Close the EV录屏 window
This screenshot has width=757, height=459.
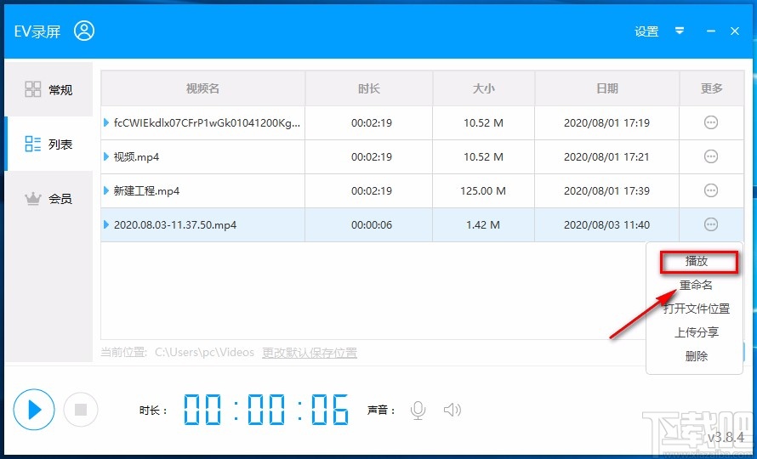(735, 31)
